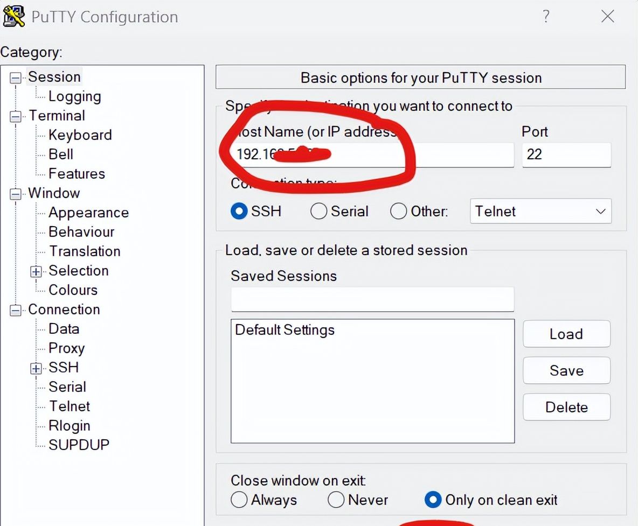Select the Serial connection type
This screenshot has width=638, height=526.
(x=318, y=211)
